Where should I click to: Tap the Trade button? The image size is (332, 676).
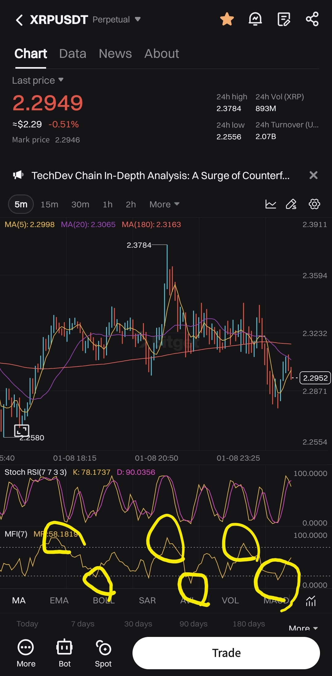pyautogui.click(x=226, y=653)
